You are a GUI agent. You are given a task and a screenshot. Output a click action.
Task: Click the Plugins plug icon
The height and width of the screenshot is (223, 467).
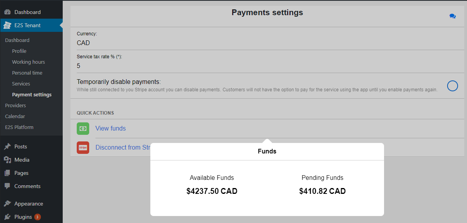click(7, 217)
